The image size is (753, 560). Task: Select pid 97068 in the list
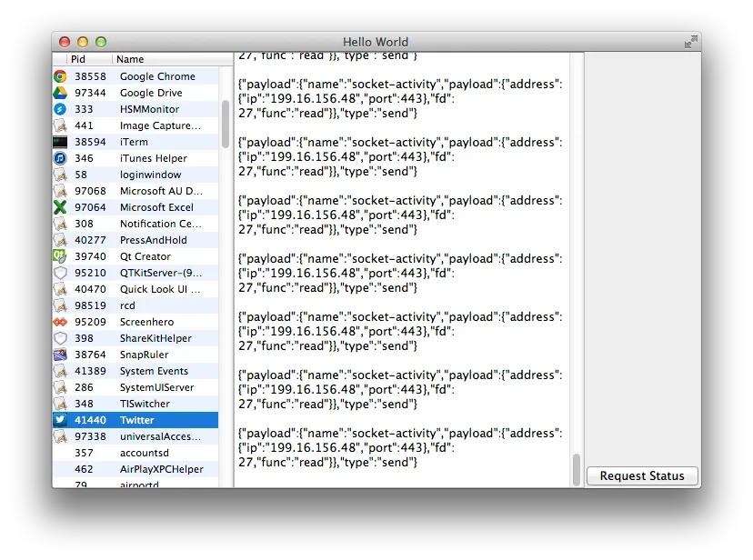point(90,191)
